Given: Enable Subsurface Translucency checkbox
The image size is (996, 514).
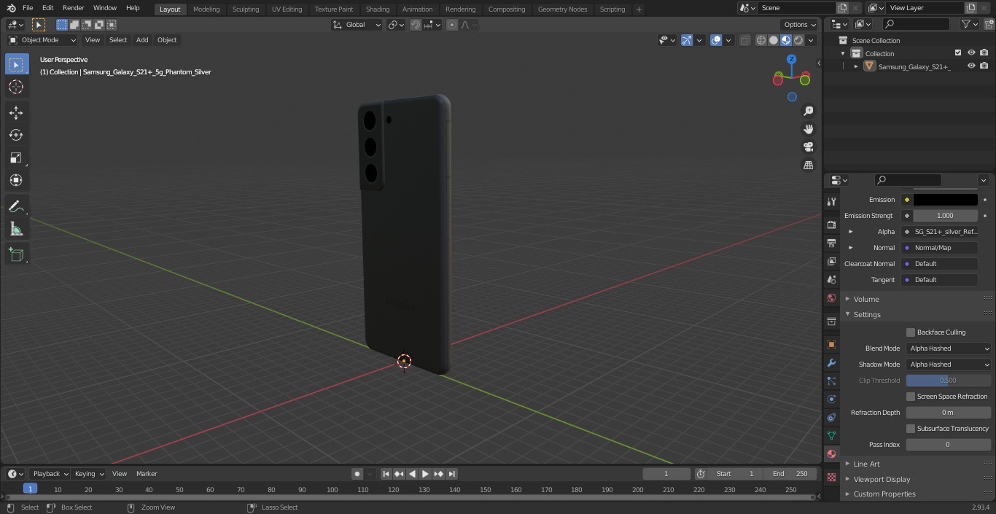Looking at the screenshot, I should pos(911,429).
